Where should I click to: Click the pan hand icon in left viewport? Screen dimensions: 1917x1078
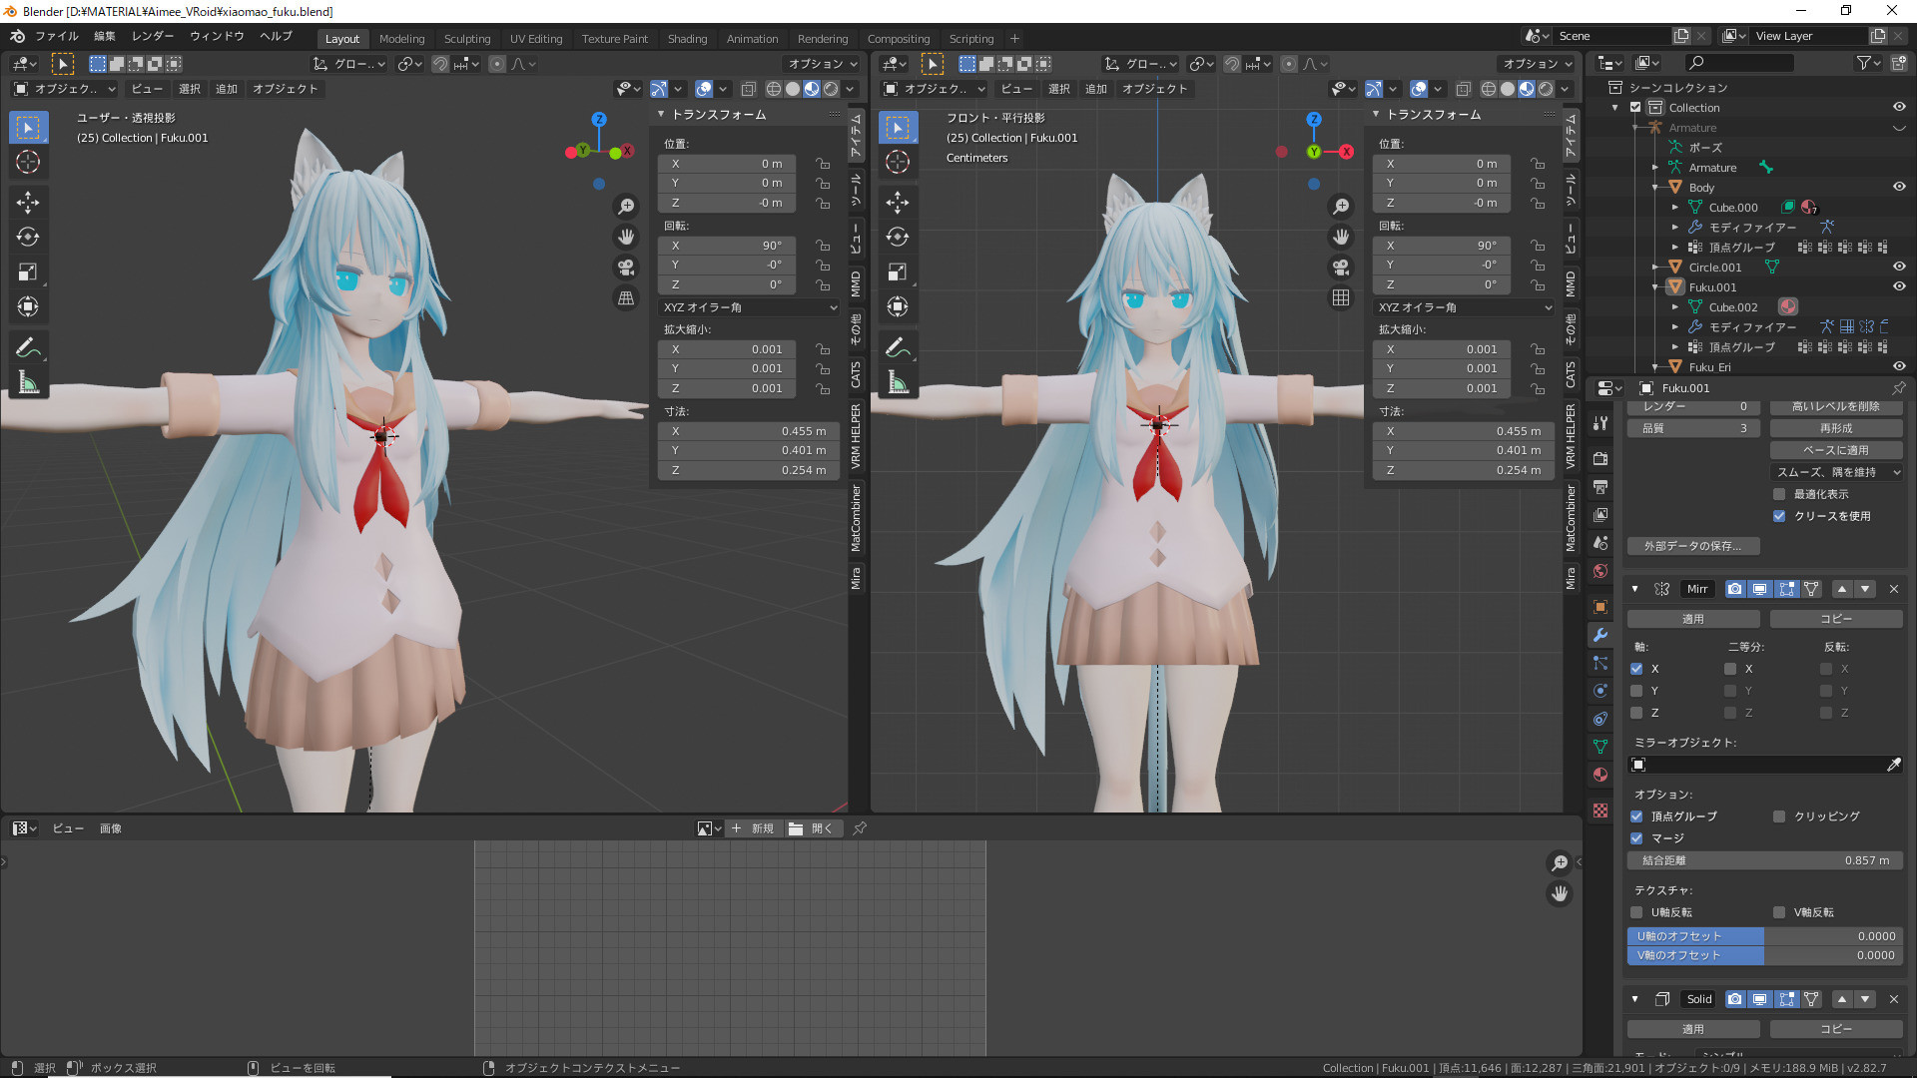[626, 237]
